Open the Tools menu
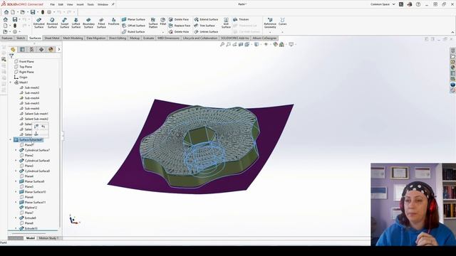 pyautogui.click(x=90, y=4)
